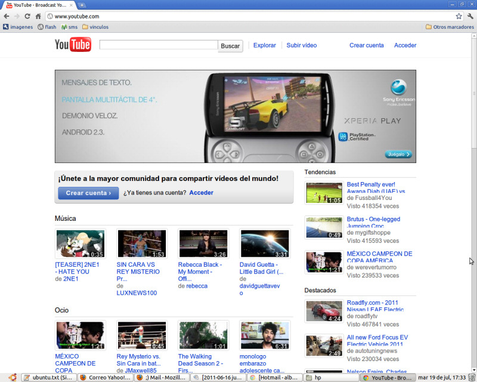
Task: Open the Rebecca Black My Moment thumbnail
Action: click(203, 244)
